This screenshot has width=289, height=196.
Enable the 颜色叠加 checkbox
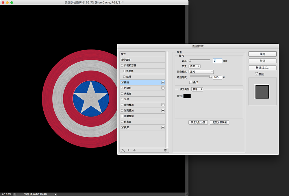(122, 105)
